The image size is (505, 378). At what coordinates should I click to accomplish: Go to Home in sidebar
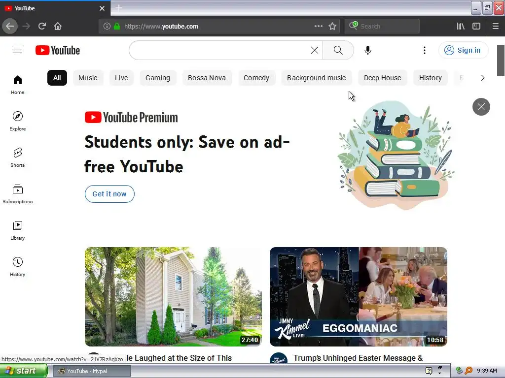coord(18,85)
